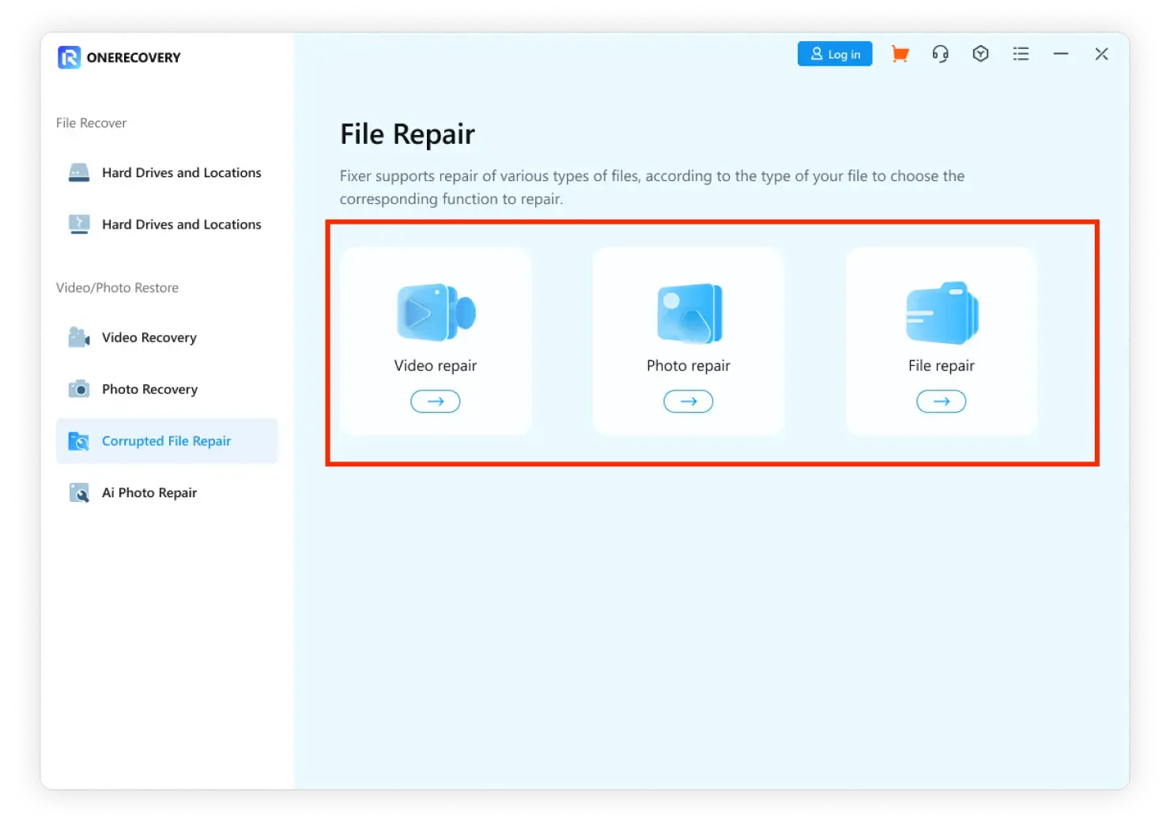Screen dimensions: 1170x822
Task: Click the folder icon on File repair card
Action: 942,313
